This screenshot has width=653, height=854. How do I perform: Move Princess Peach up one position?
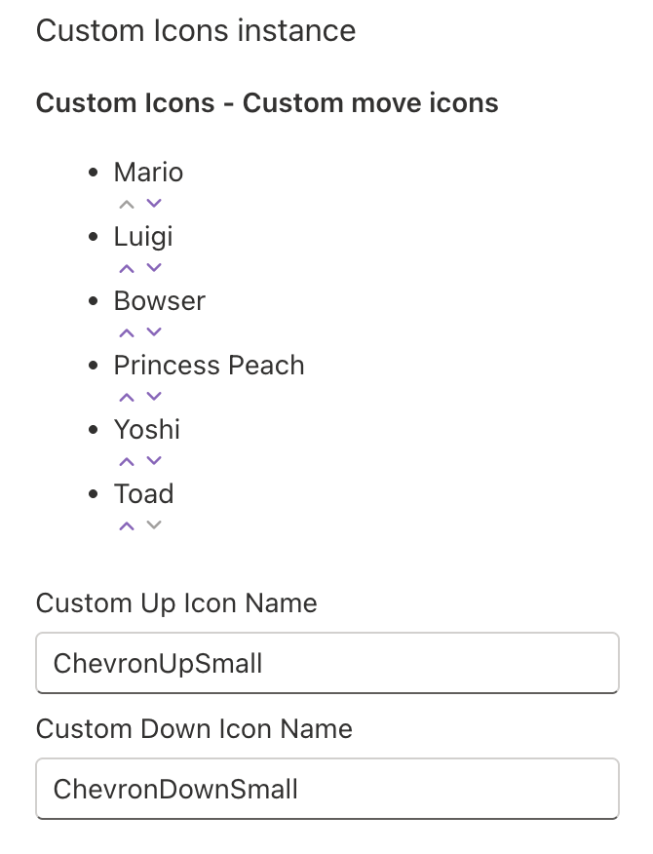[x=126, y=397]
